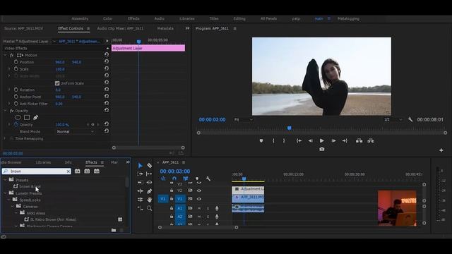452x254 pixels.
Task: Select the Razor tool
Action: [149, 165]
